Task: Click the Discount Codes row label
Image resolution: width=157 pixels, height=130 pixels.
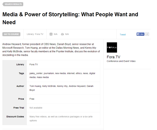Action: coord(15,117)
